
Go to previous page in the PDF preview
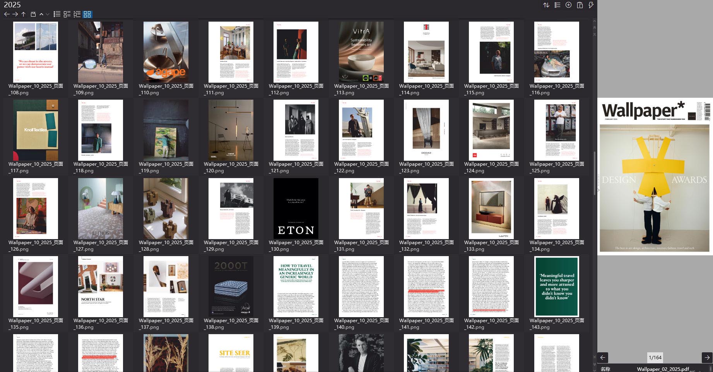pyautogui.click(x=603, y=357)
